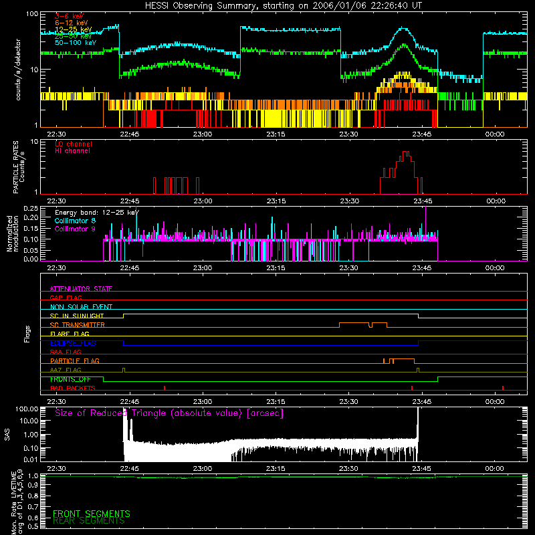Click the 'SC_TRANSMITTER' flag label
The height and width of the screenshot is (535, 535).
(x=77, y=325)
